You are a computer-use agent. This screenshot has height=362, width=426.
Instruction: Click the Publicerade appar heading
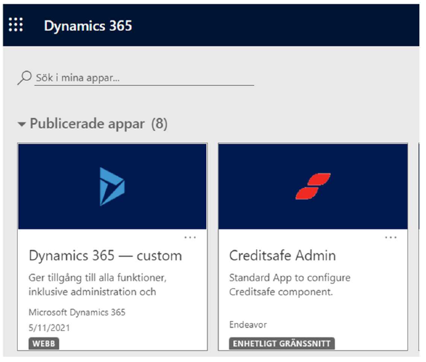(x=87, y=124)
